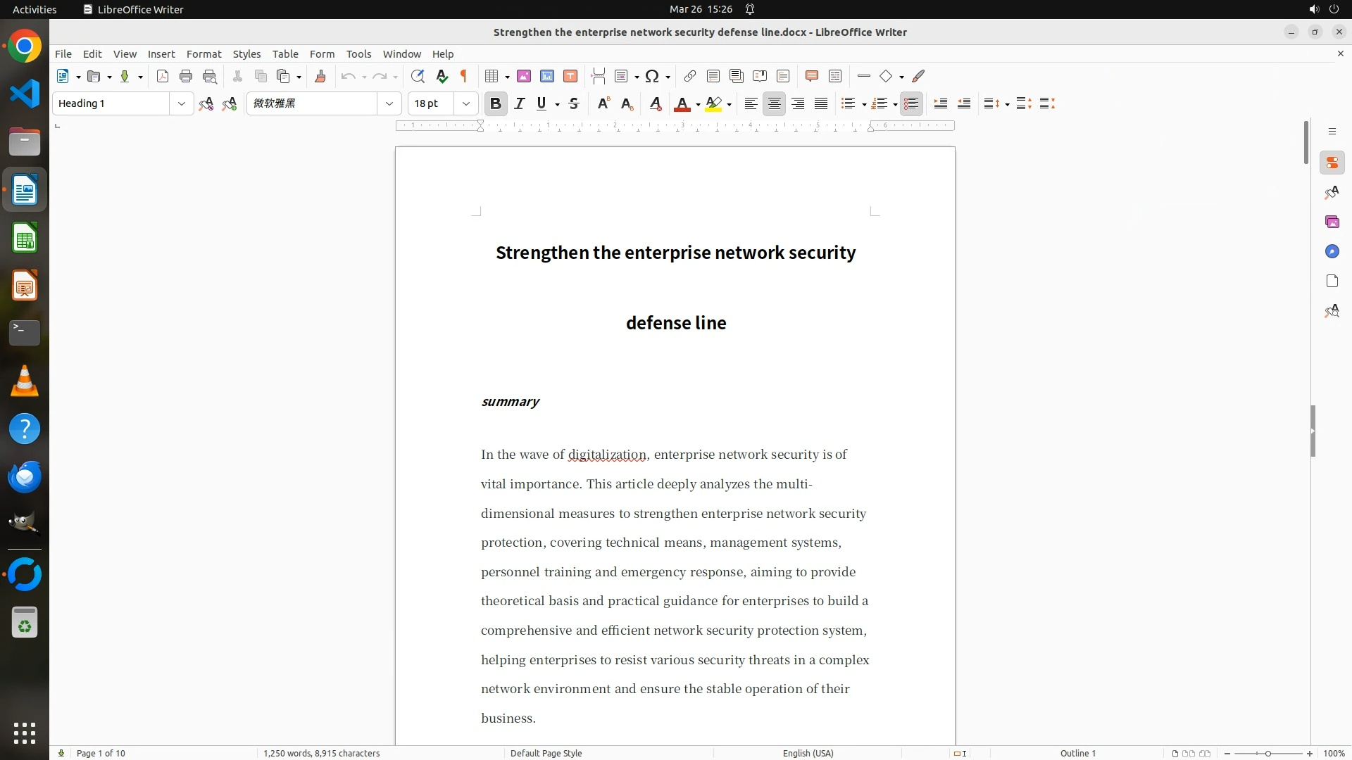The width and height of the screenshot is (1352, 760).
Task: Expand the paragraph style Heading 1 dropdown
Action: coord(182,104)
